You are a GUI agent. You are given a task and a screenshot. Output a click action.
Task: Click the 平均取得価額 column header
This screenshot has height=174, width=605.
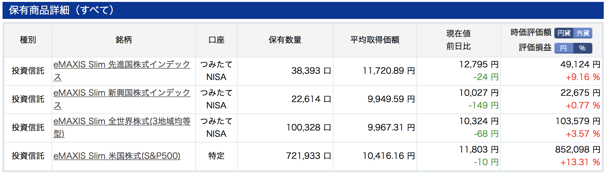375,40
